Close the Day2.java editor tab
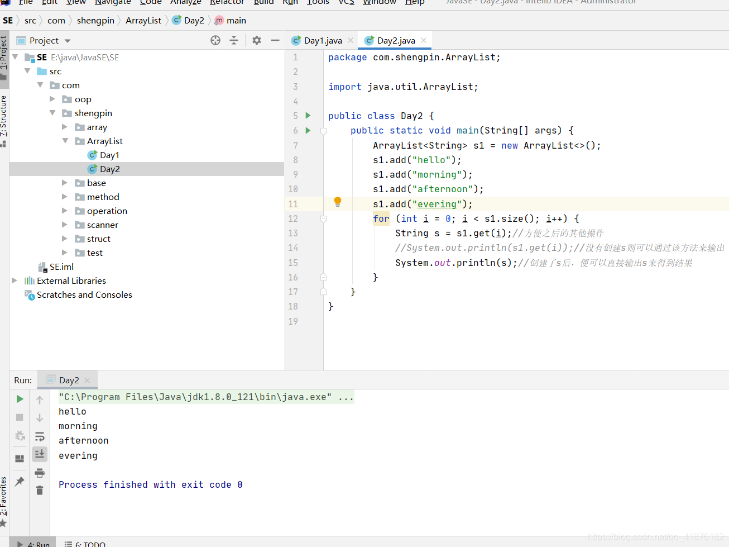 coord(424,40)
